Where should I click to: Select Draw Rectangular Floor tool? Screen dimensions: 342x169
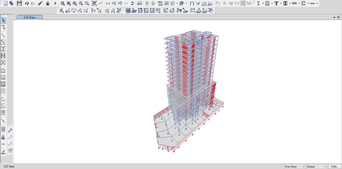(x=3, y=77)
